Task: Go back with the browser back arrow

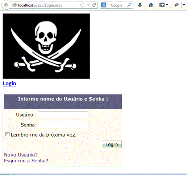Action: pyautogui.click(x=6, y=5)
